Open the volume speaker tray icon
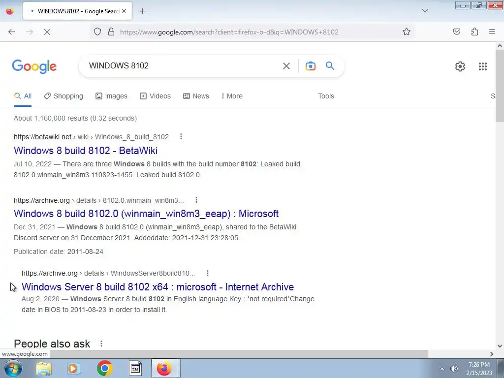This screenshot has width=504, height=378. click(454, 369)
